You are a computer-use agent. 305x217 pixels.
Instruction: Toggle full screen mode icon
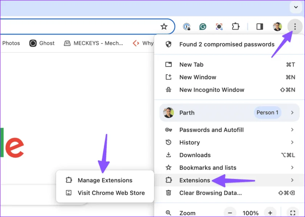pos(293,213)
